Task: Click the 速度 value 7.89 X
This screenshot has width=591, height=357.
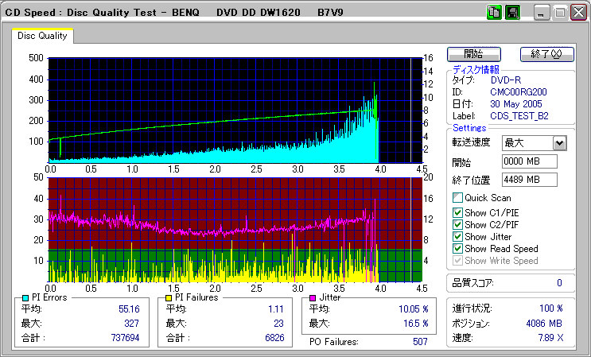Action: 551,338
